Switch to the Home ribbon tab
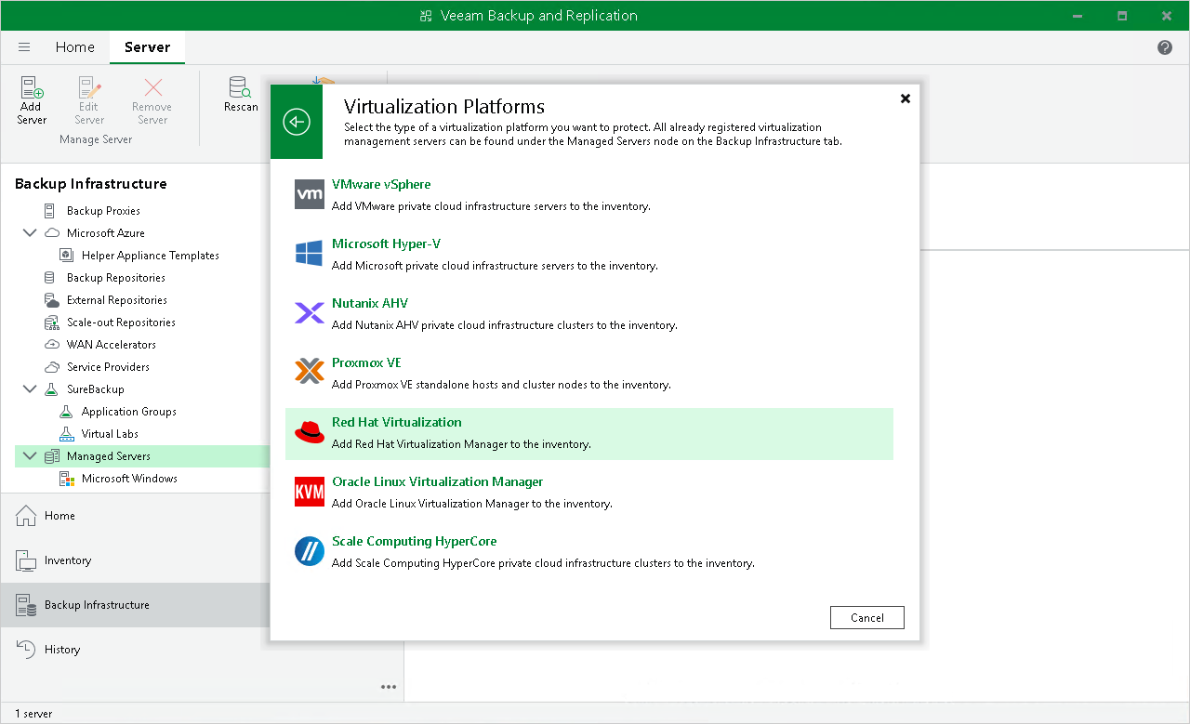This screenshot has height=724, width=1190. point(74,47)
